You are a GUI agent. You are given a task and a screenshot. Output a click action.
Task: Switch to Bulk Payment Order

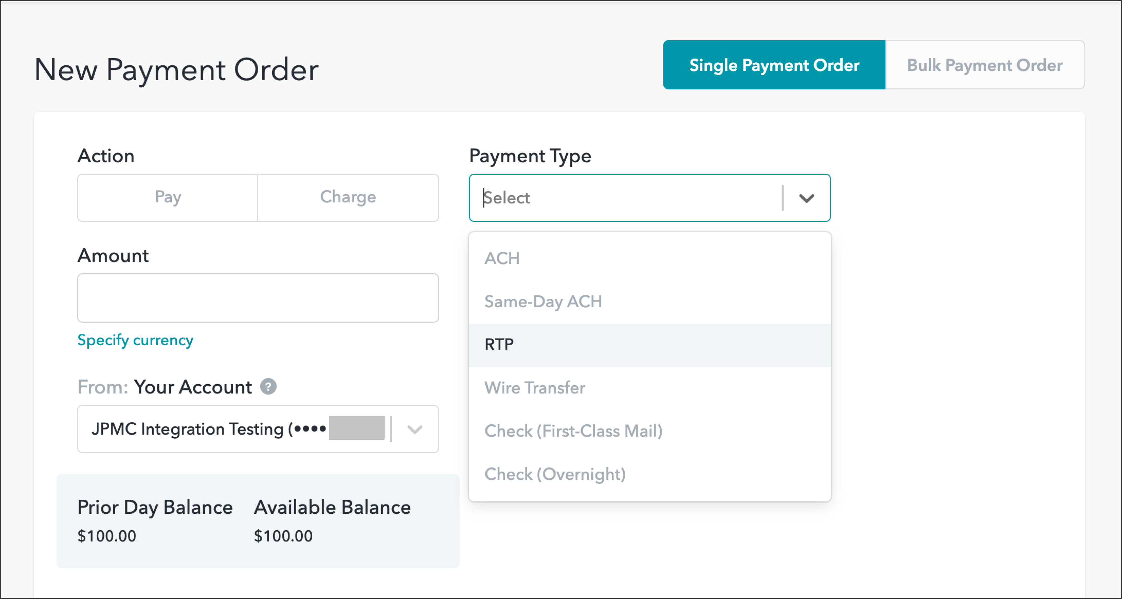pyautogui.click(x=984, y=65)
